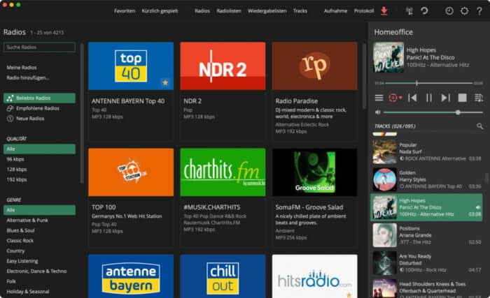Open the Favoriten tab
The image size is (490, 298).
(125, 11)
